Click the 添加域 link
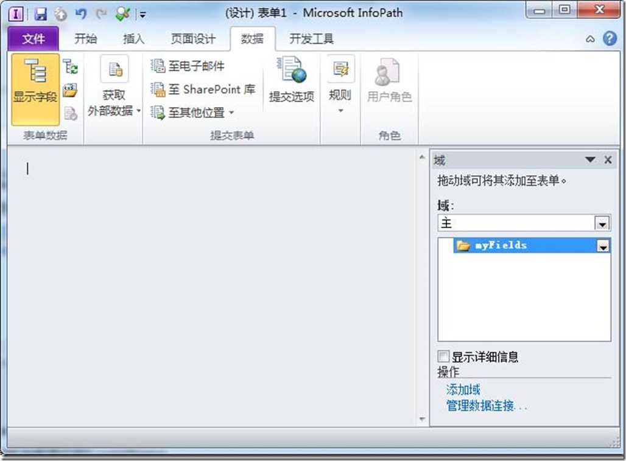626x461 pixels. point(463,389)
